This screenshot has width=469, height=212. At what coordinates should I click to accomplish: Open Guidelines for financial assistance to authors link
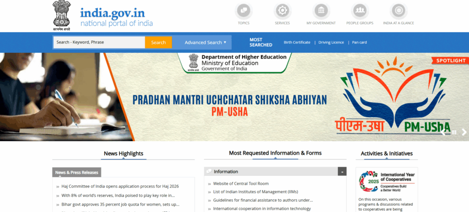coord(263,200)
